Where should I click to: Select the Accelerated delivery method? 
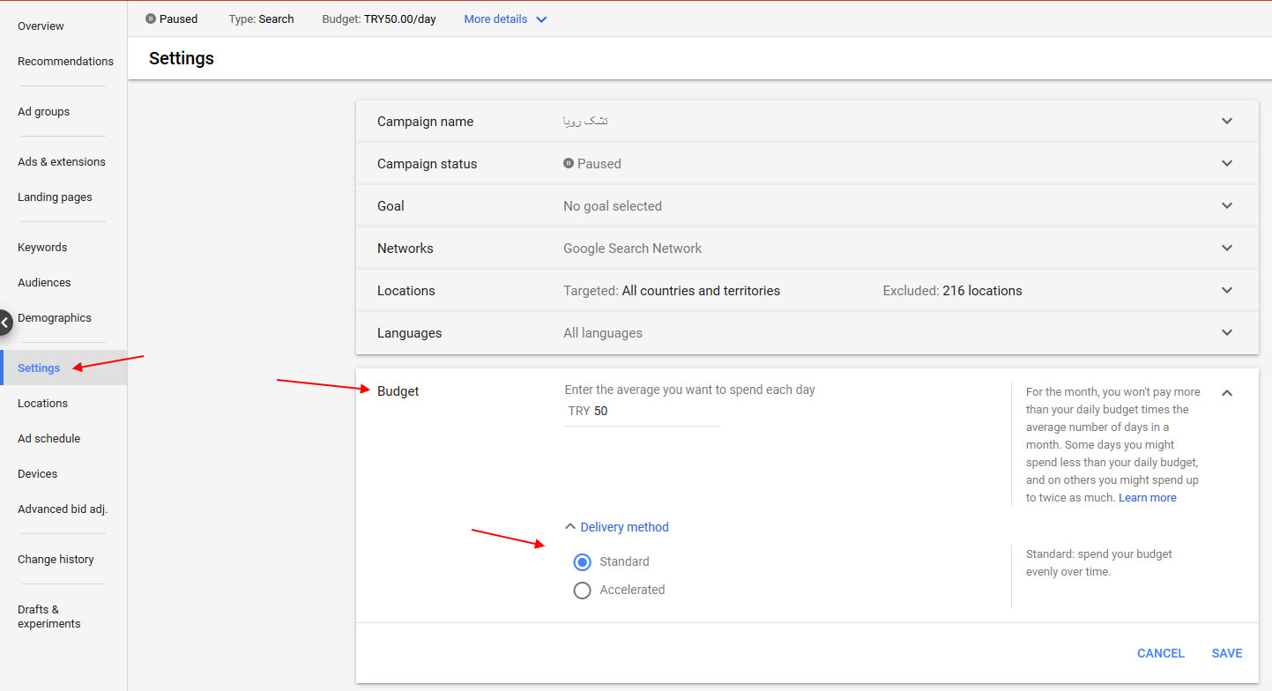pyautogui.click(x=582, y=590)
